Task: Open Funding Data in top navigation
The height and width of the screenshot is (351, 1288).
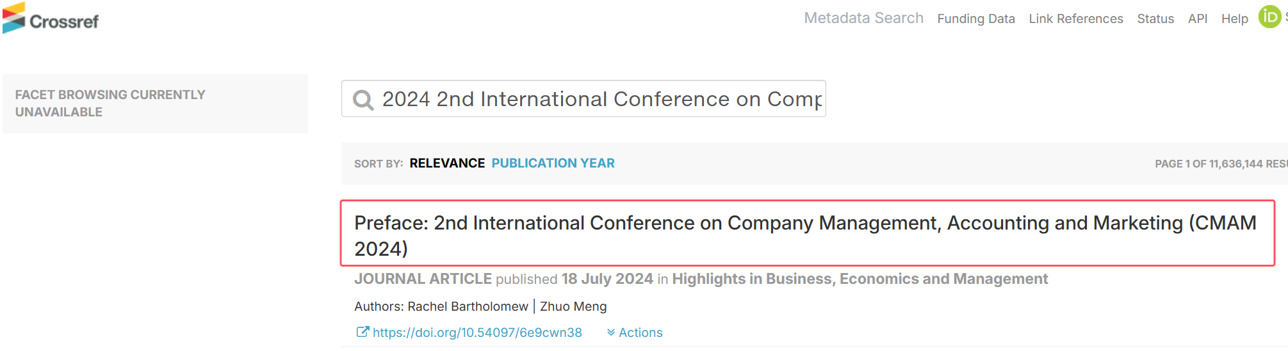Action: [x=976, y=19]
